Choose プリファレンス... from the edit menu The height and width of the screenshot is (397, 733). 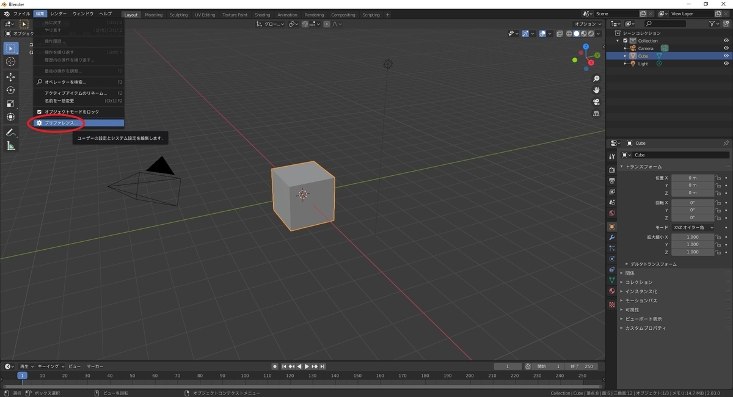click(79, 123)
